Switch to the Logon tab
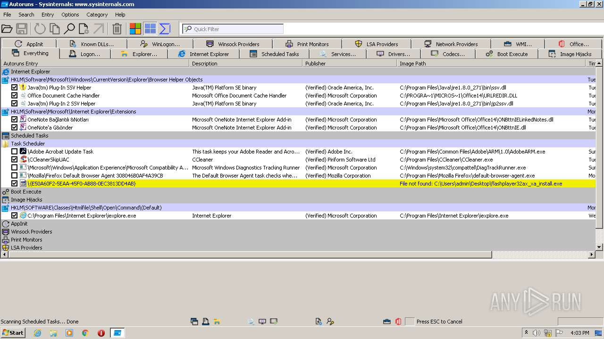 pyautogui.click(x=84, y=54)
